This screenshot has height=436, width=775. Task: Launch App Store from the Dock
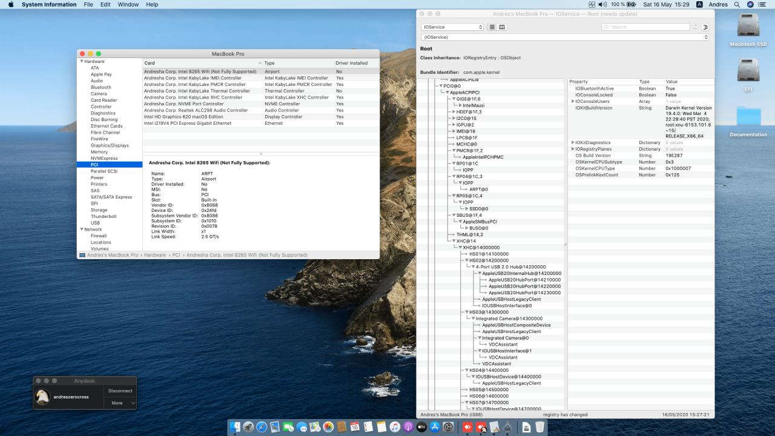tap(435, 427)
